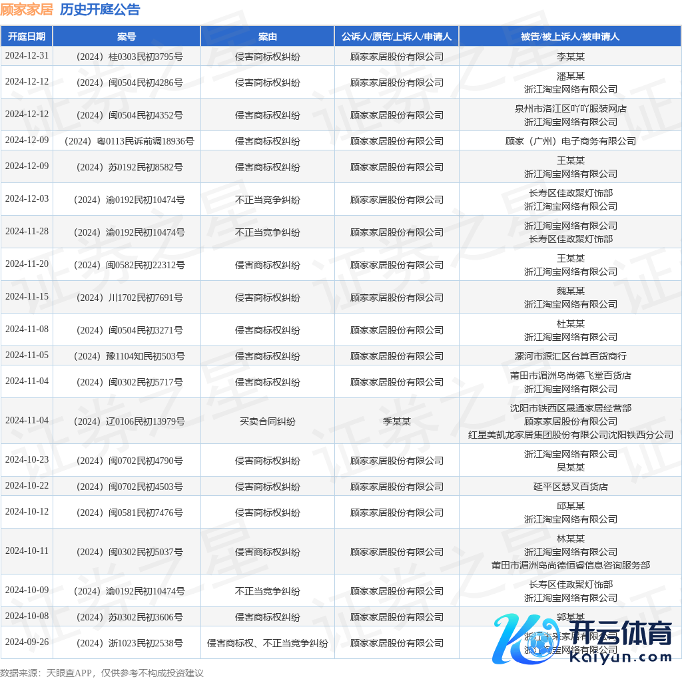Click the 案由 column header
This screenshot has width=682, height=679.
click(x=267, y=37)
